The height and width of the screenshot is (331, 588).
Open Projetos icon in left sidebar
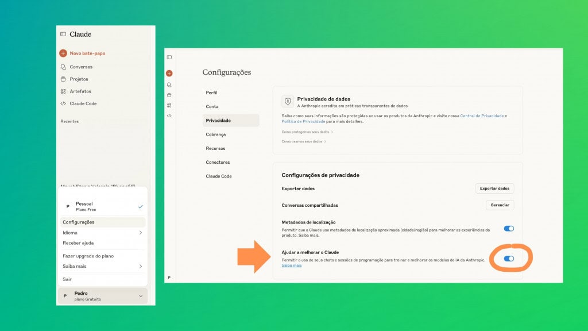point(63,79)
